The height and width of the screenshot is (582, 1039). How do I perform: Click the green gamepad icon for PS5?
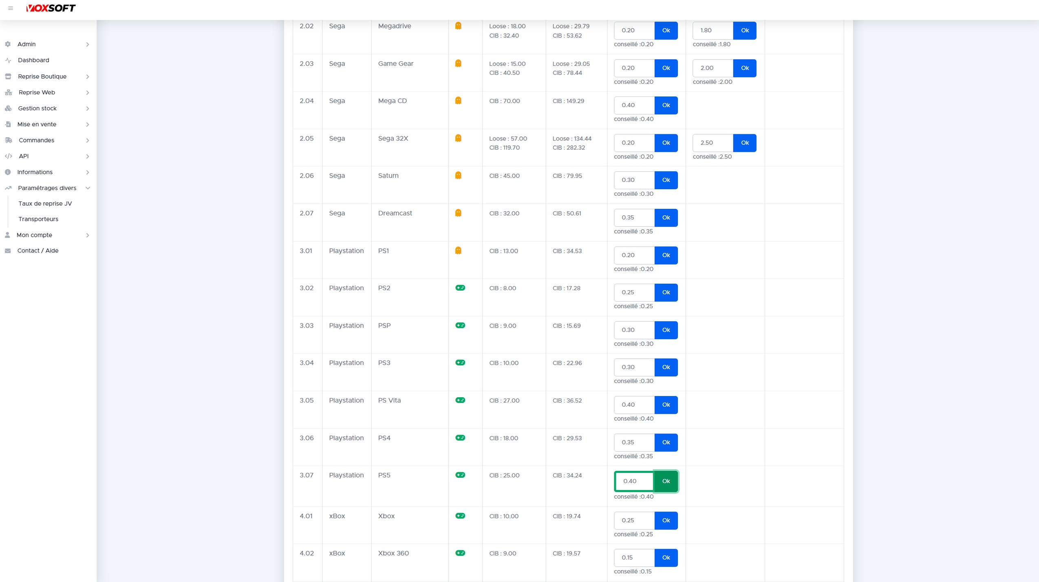(460, 475)
